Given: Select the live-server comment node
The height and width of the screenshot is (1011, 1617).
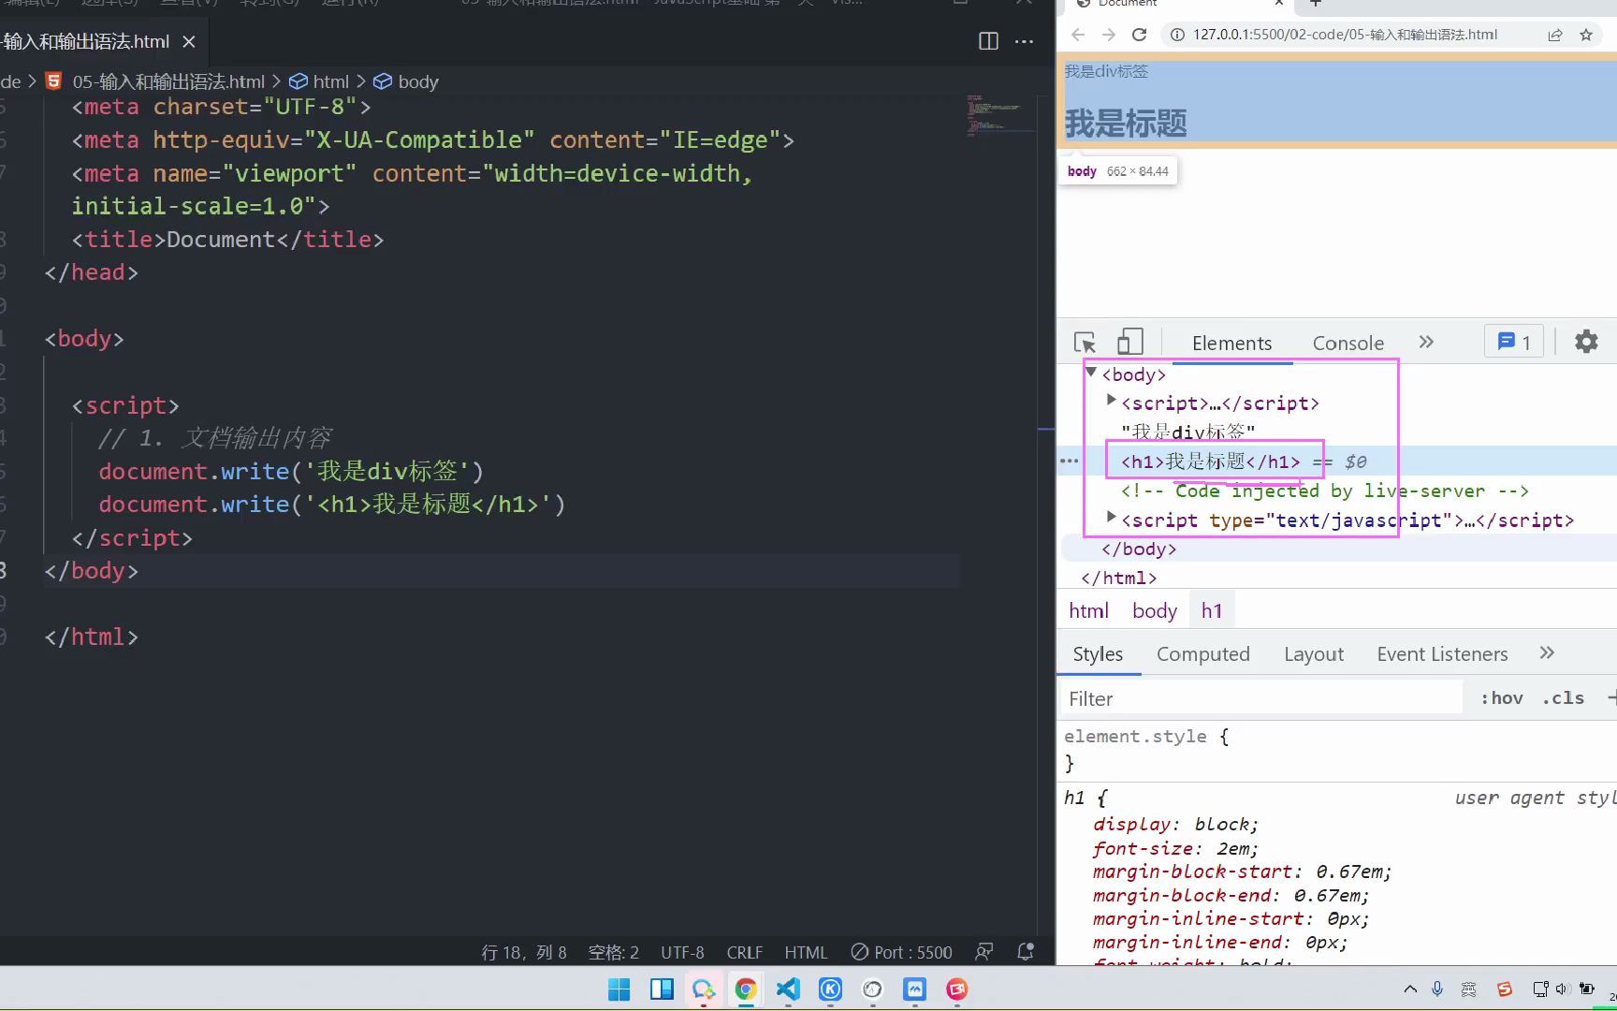Looking at the screenshot, I should [1325, 491].
